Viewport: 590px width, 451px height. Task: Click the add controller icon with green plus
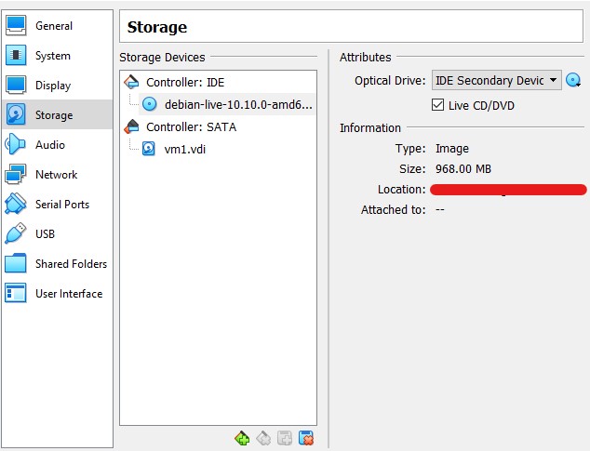point(242,438)
